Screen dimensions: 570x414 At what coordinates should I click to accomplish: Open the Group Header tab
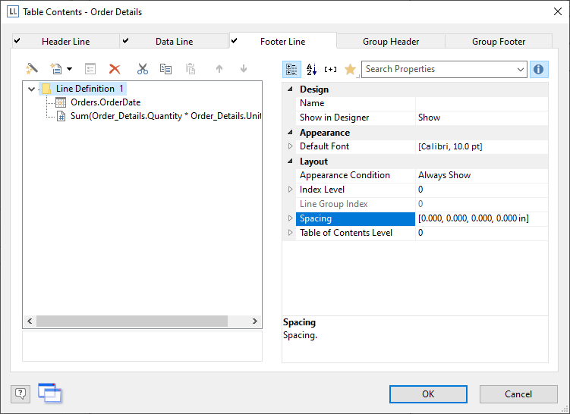pos(391,42)
